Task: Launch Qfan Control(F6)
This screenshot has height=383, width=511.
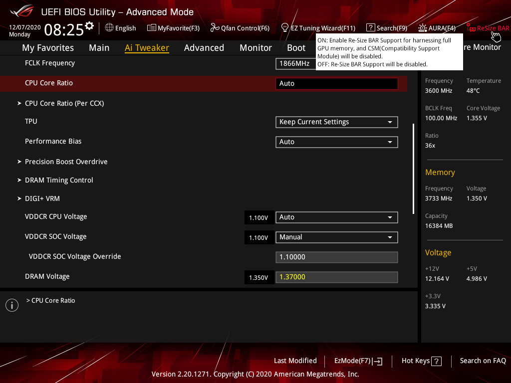Action: tap(240, 28)
